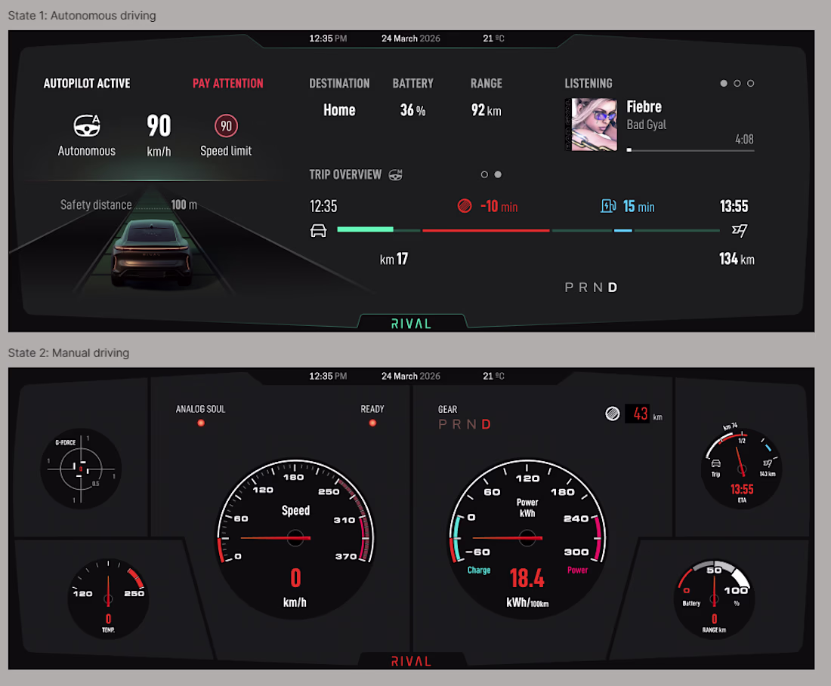
Task: Select gear N under the GEAR label
Action: [x=471, y=424]
